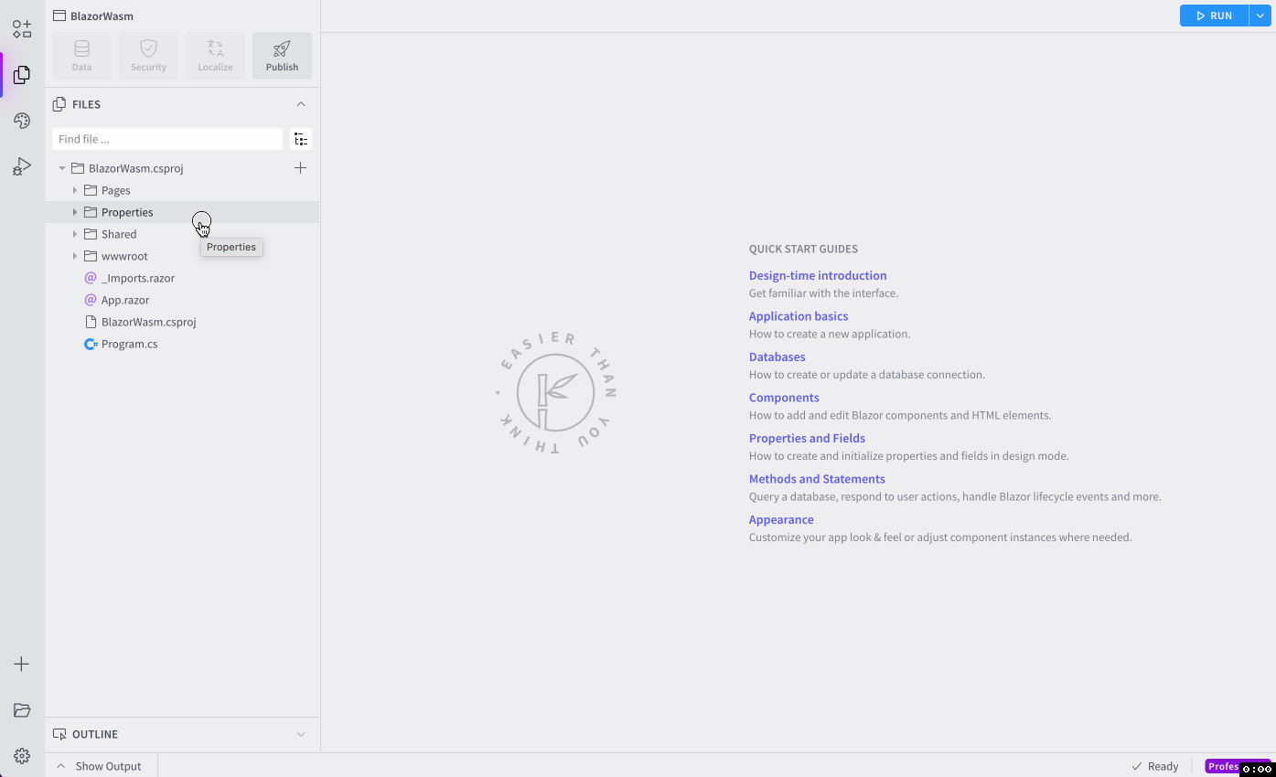Expand the wwwroot folder arrow
This screenshot has width=1276, height=777.
click(x=75, y=256)
